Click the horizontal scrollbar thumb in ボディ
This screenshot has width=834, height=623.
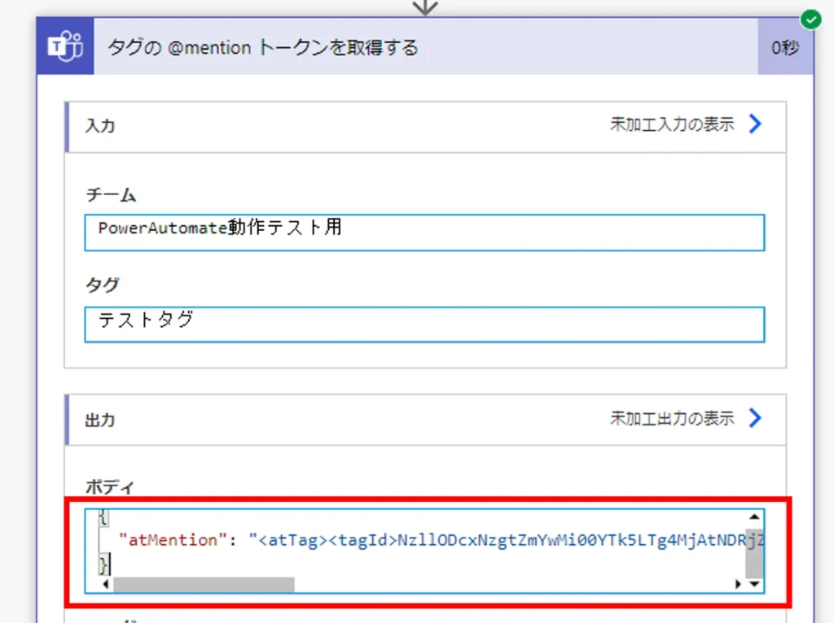(204, 584)
